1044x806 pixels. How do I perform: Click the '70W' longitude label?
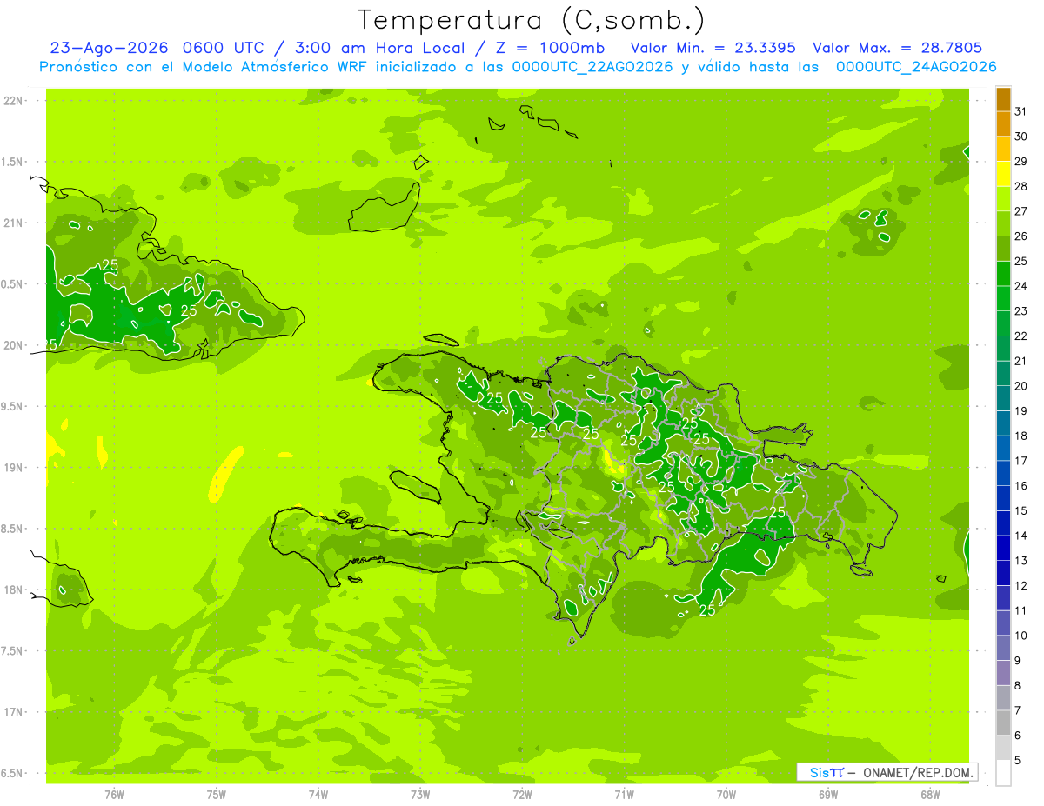click(726, 794)
